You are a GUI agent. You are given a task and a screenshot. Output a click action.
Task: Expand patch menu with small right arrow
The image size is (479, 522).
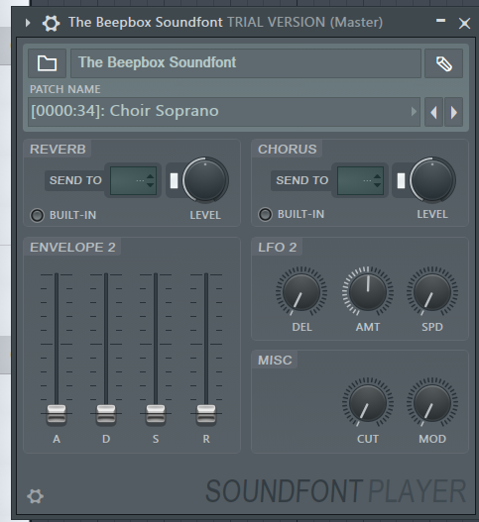point(414,112)
